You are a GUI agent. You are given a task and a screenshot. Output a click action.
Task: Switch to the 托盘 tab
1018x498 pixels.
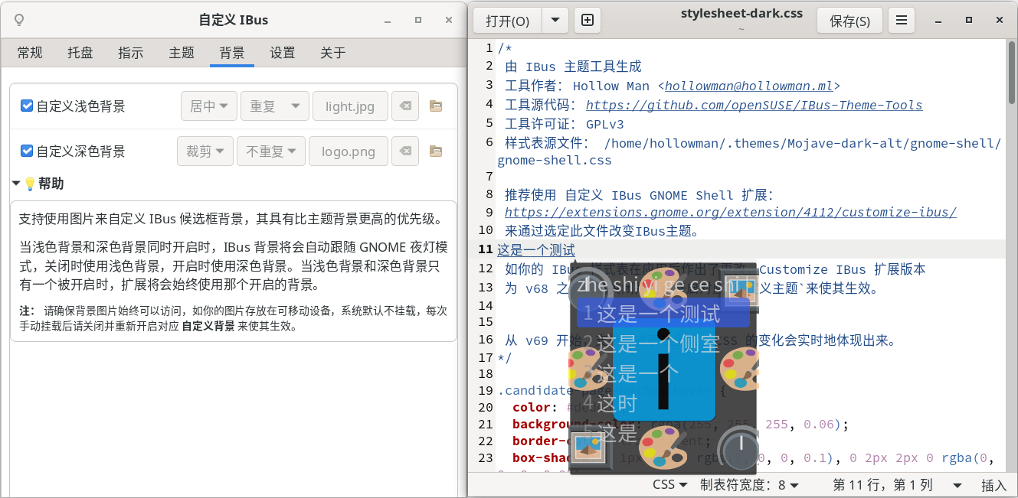(x=80, y=53)
